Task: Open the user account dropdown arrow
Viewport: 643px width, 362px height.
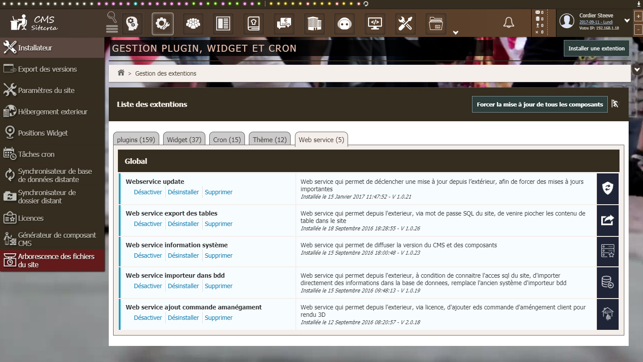Action: pos(627,20)
